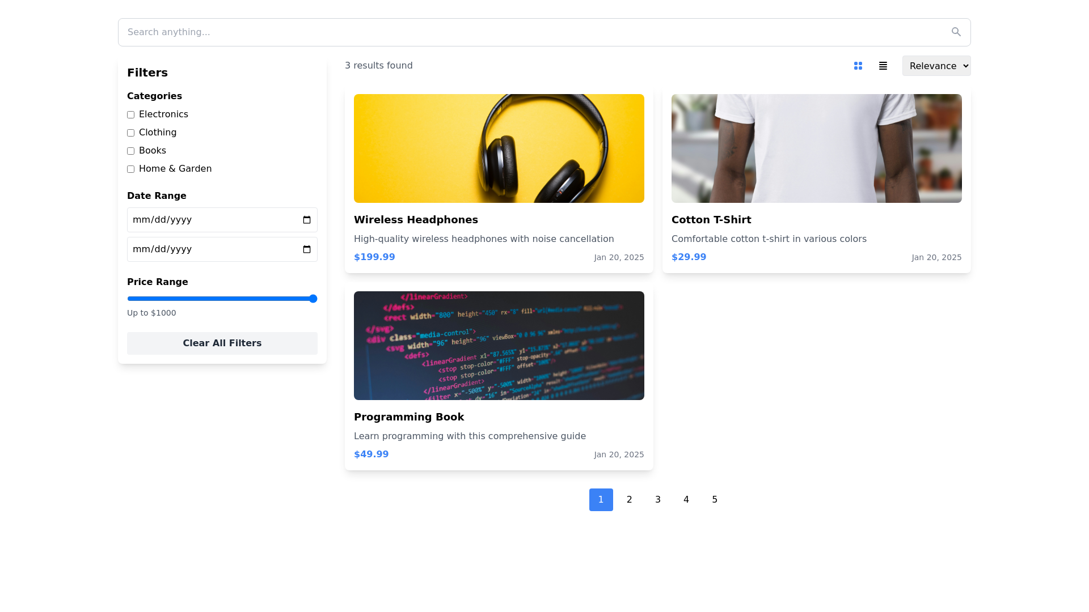
Task: Check the Electronics category filter
Action: tap(130, 114)
